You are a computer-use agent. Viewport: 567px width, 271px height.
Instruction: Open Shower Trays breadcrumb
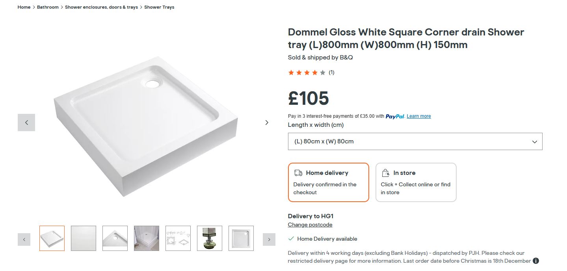coord(159,7)
